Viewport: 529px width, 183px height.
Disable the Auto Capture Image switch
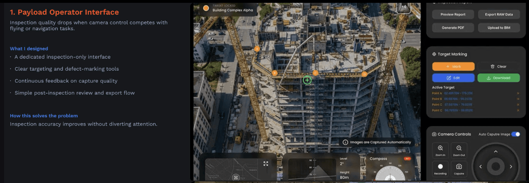516,134
